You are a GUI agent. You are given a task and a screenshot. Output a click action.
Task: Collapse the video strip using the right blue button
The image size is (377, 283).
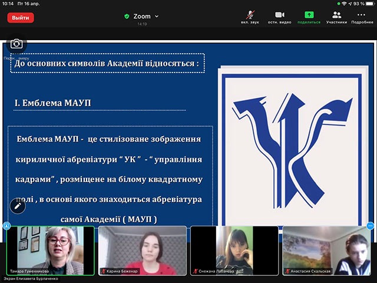[371, 226]
